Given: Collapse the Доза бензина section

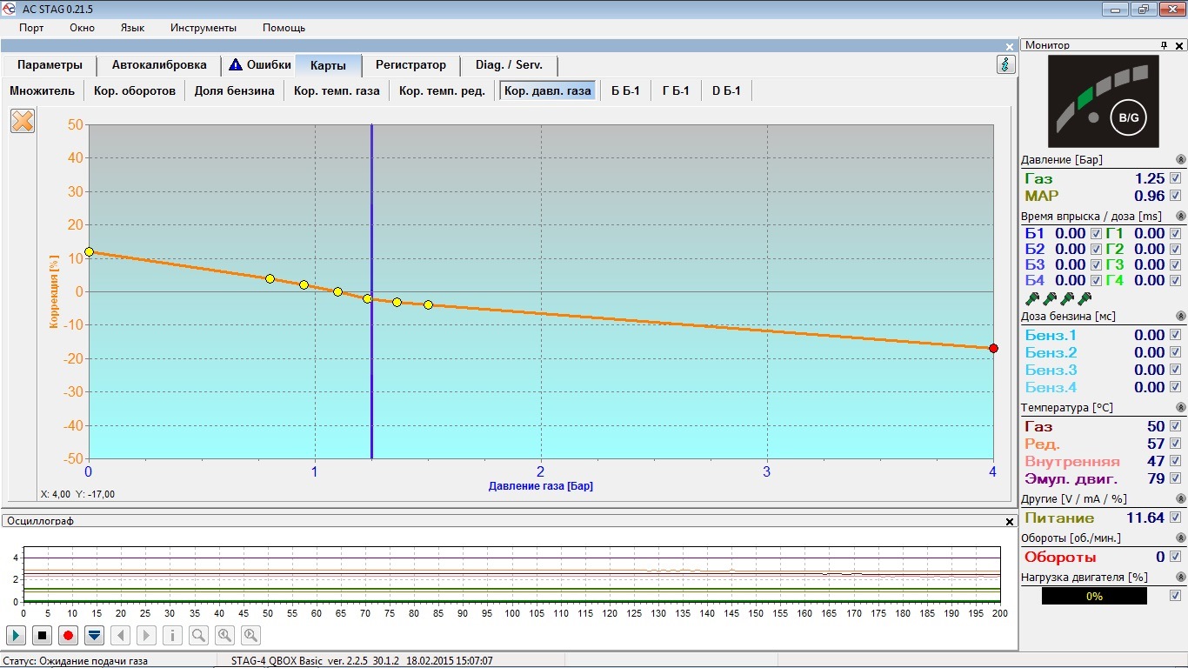Looking at the screenshot, I should click(x=1180, y=316).
